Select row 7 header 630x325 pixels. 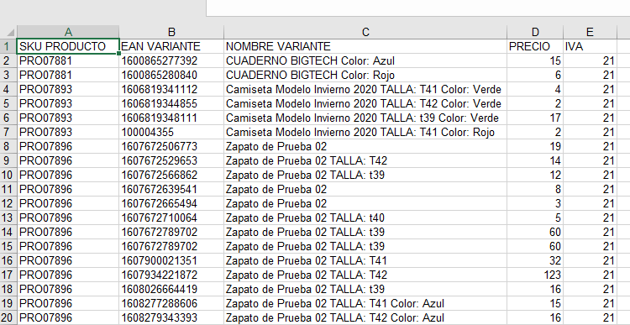pos(8,132)
